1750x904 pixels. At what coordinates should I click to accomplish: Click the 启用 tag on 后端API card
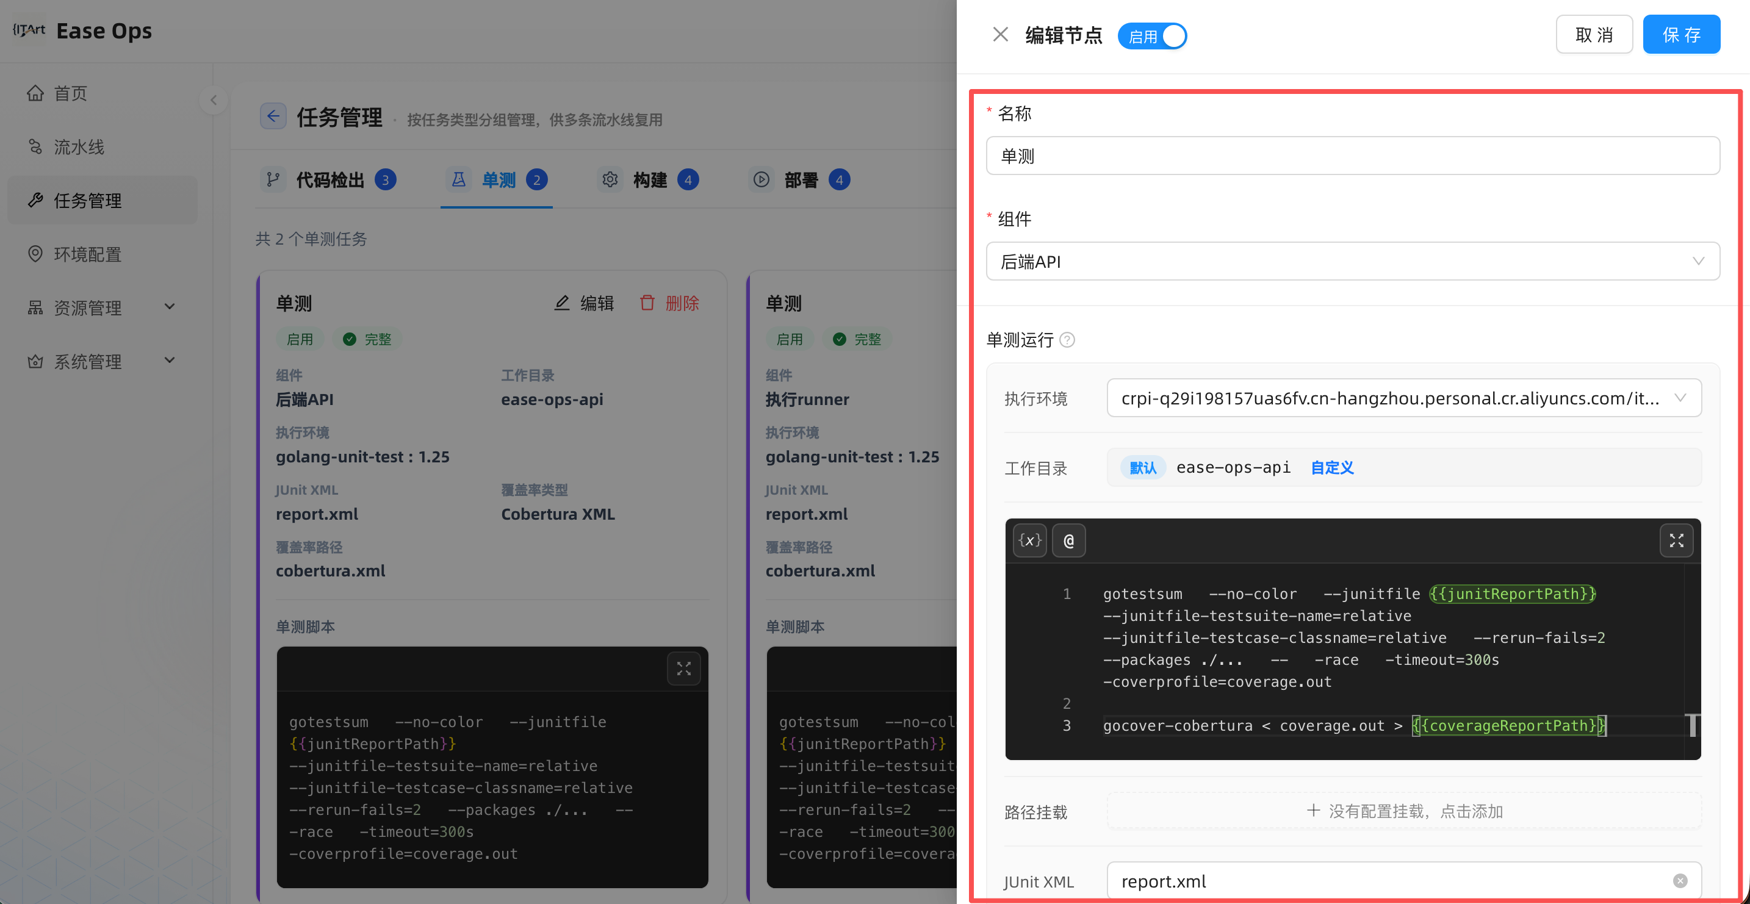[300, 340]
